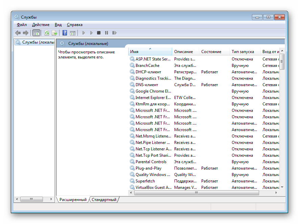299x224 pixels.
Task: Open the Вид menu
Action: click(x=58, y=25)
